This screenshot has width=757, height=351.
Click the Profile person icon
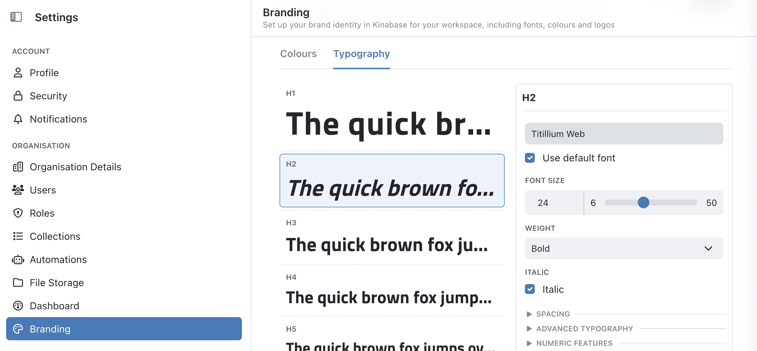click(18, 73)
